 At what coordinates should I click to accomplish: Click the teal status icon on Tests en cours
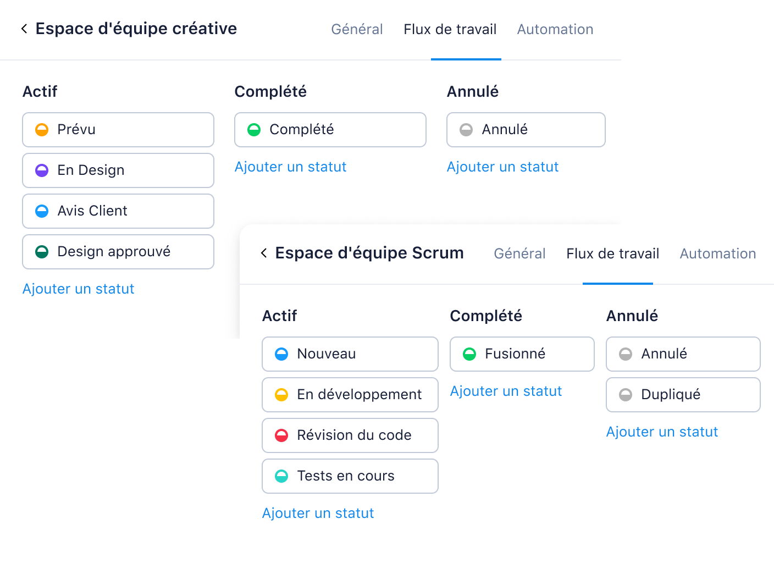(x=281, y=476)
